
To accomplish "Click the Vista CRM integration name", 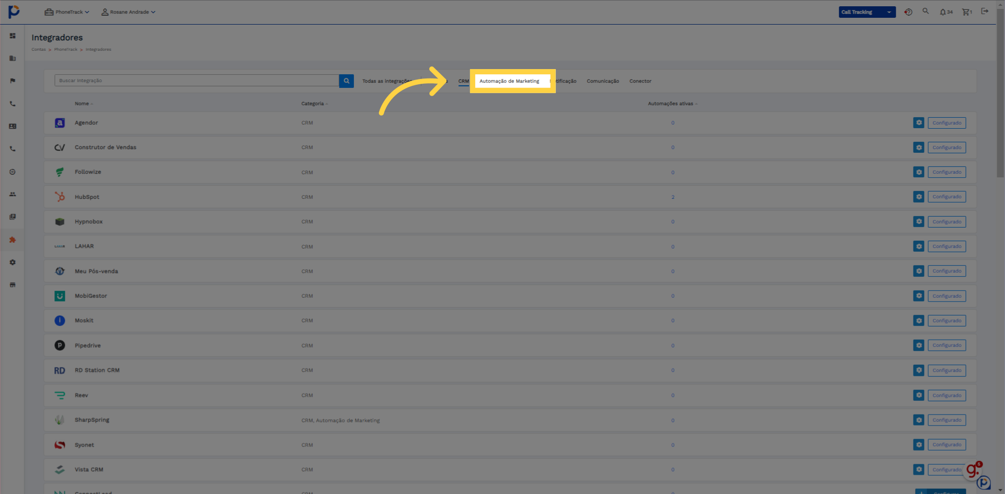I will pyautogui.click(x=89, y=470).
